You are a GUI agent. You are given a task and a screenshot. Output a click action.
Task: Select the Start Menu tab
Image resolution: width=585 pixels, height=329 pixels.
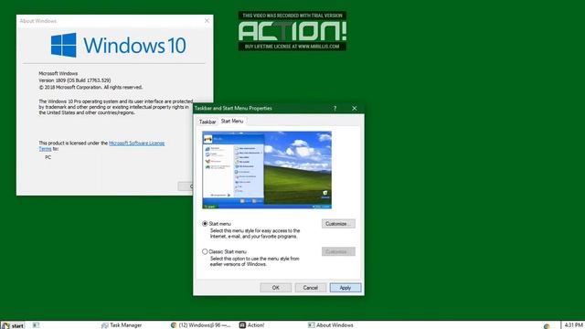coord(232,122)
